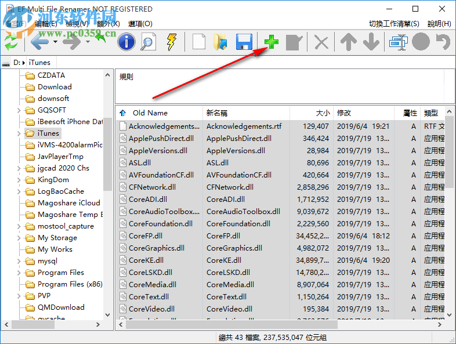Open the 切換工作清單(S) menu
This screenshot has width=456, height=344.
pyautogui.click(x=394, y=24)
